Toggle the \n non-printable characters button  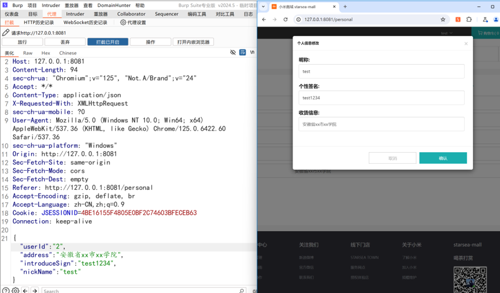coord(252,53)
